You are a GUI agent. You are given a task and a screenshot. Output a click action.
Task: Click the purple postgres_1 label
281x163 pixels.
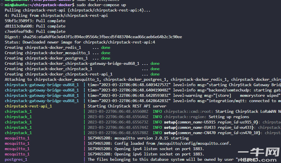(16, 160)
